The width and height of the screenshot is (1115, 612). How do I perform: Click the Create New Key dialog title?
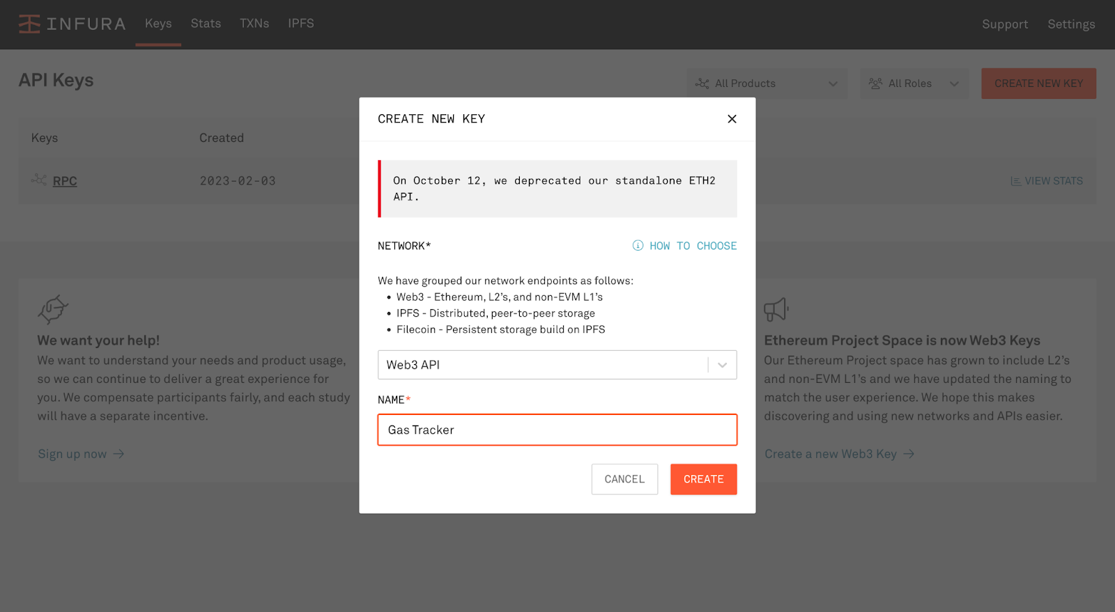pos(431,119)
